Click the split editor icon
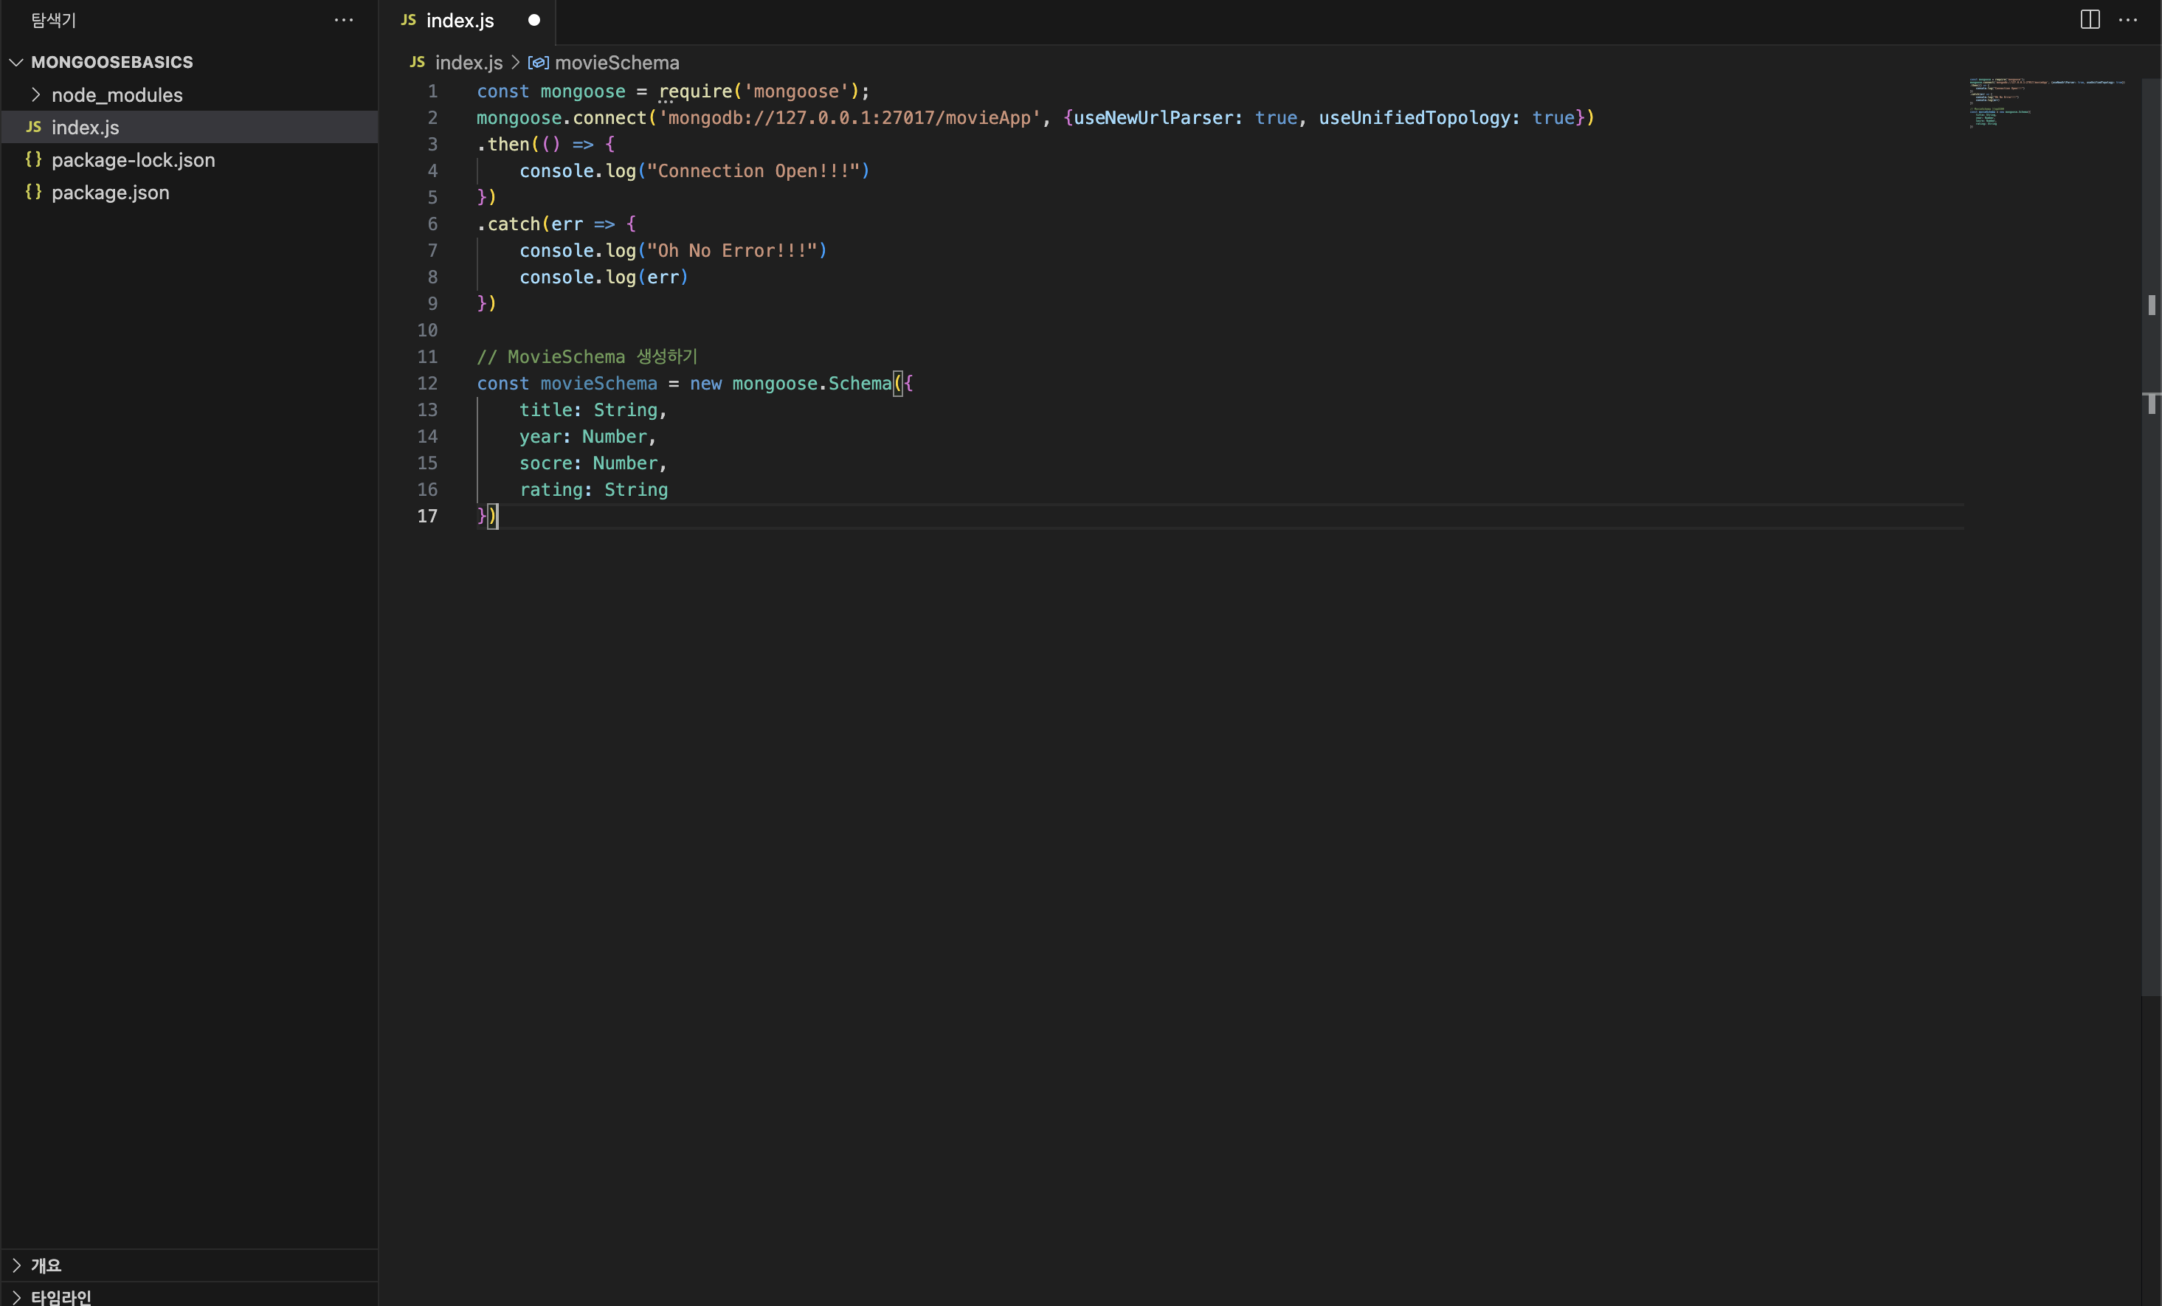2162x1306 pixels. pos(2089,19)
